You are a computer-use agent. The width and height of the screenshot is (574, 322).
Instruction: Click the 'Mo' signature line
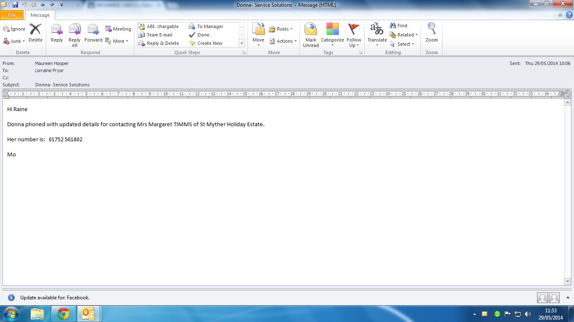(x=11, y=154)
